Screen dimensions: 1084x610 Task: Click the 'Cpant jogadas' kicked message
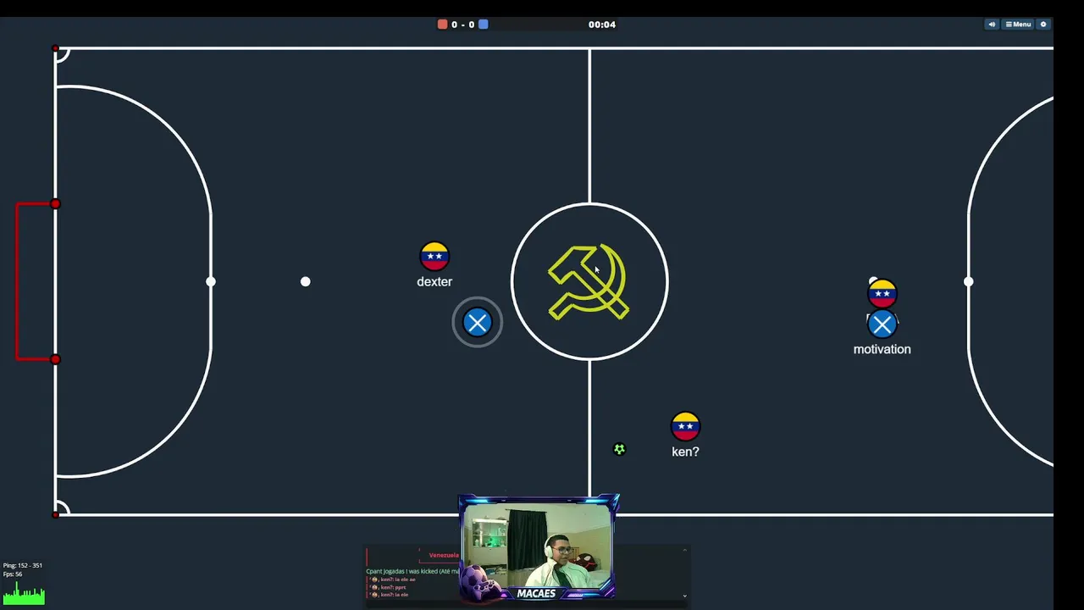tap(412, 571)
